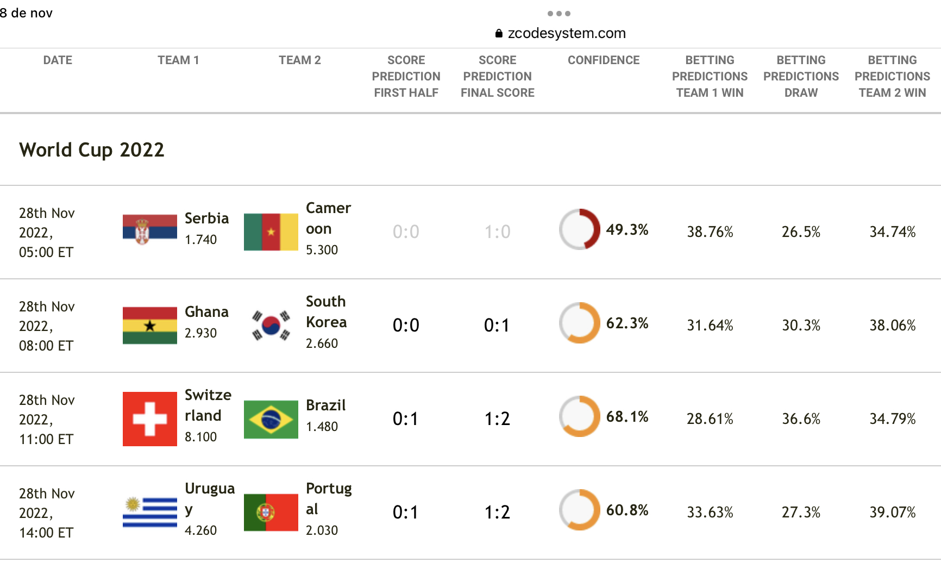Select the Ghana flag image
The height and width of the screenshot is (562, 941).
[x=150, y=326]
